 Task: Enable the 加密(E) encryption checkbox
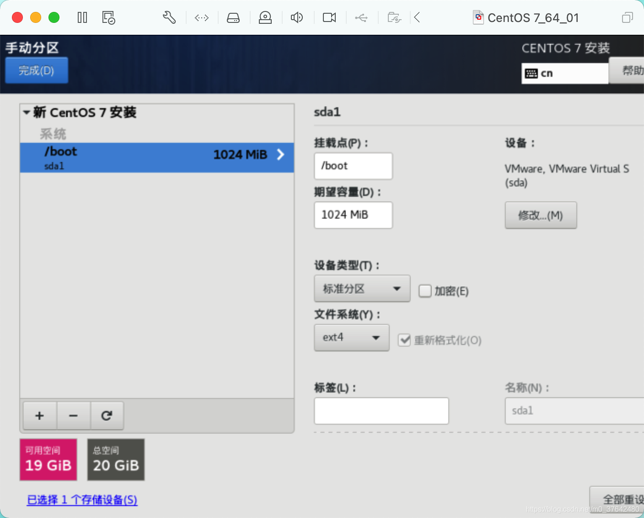(425, 291)
